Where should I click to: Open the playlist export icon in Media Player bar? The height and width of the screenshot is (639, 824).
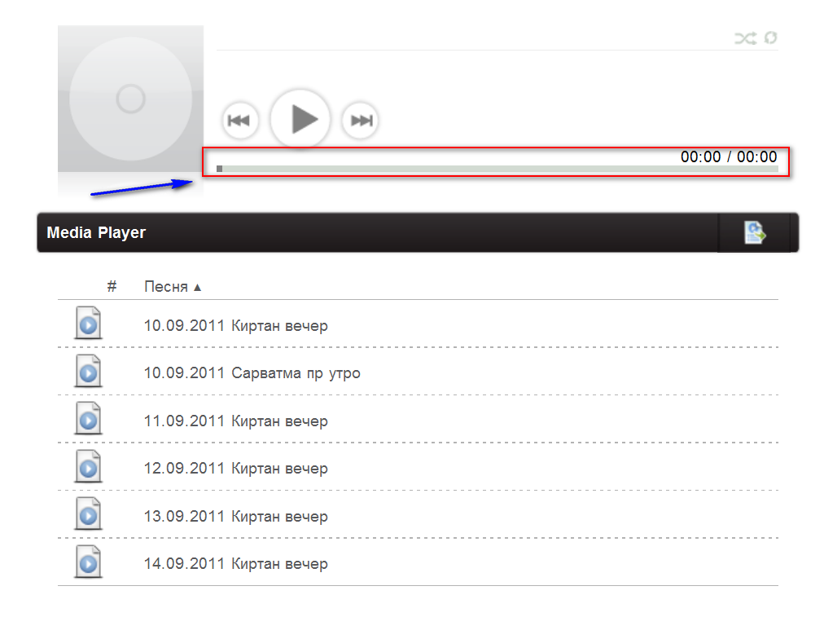point(755,232)
